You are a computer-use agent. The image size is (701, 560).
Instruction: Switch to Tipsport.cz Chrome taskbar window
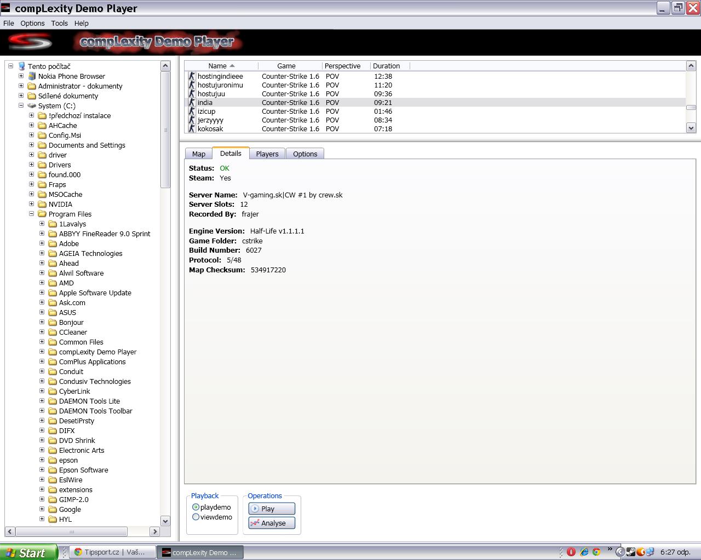(x=113, y=552)
